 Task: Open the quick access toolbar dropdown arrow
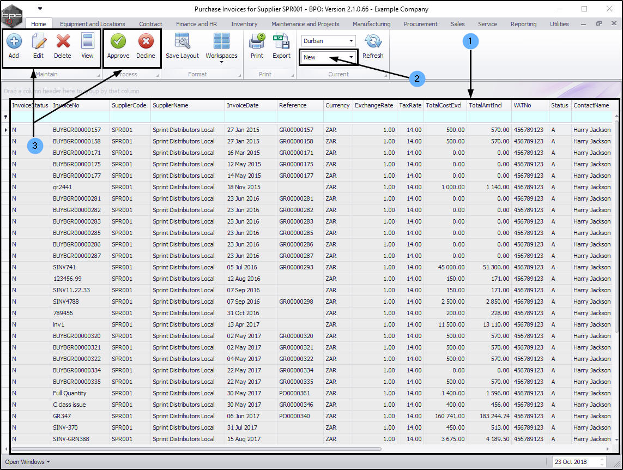[x=40, y=8]
